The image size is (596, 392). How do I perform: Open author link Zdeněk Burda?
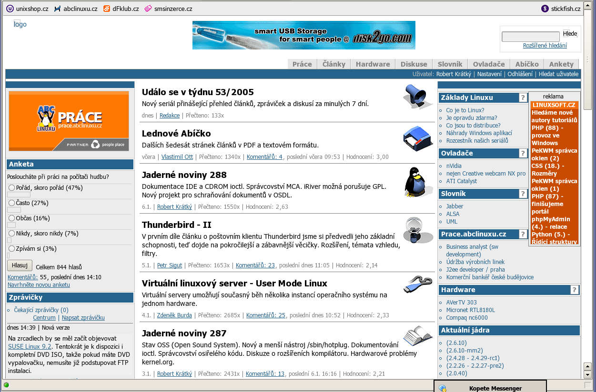[174, 315]
